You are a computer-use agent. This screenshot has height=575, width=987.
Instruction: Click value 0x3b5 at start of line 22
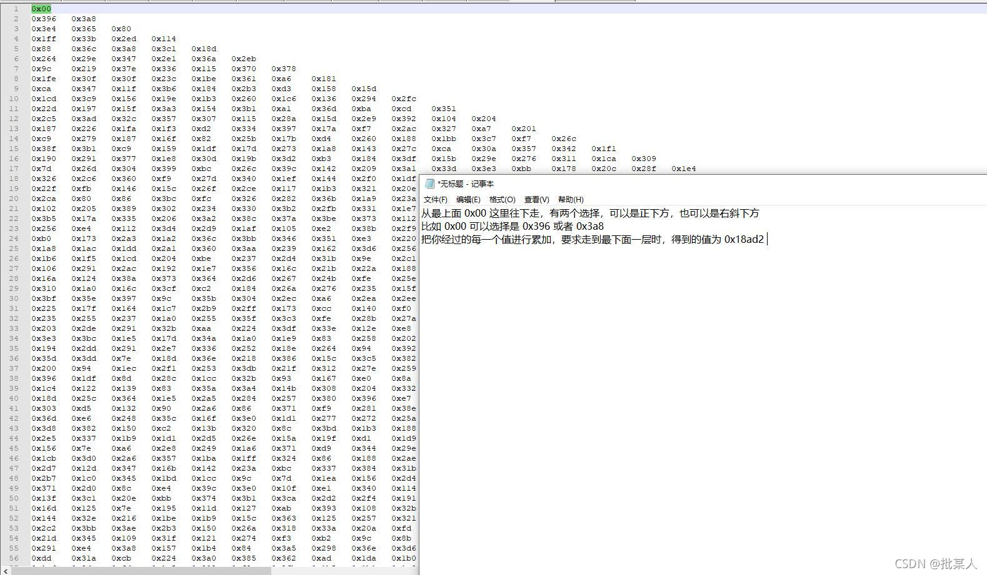click(x=44, y=219)
